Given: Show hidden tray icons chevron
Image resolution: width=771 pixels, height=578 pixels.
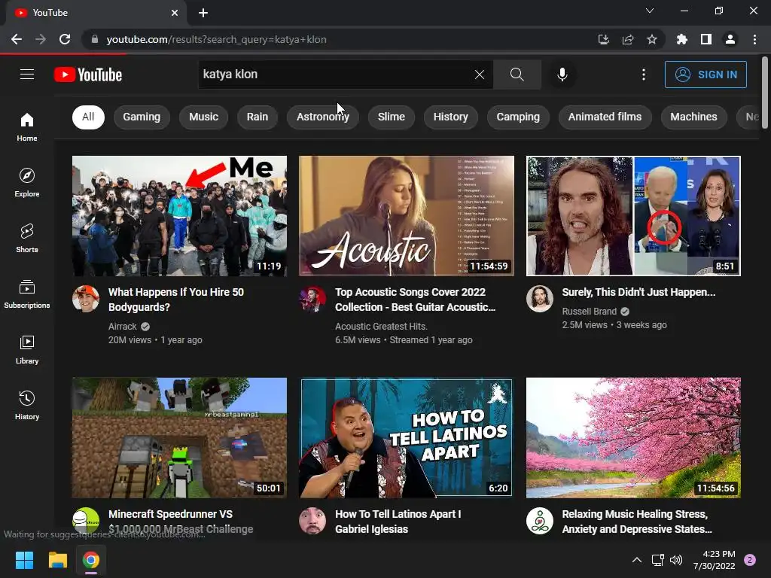Looking at the screenshot, I should pos(637,560).
